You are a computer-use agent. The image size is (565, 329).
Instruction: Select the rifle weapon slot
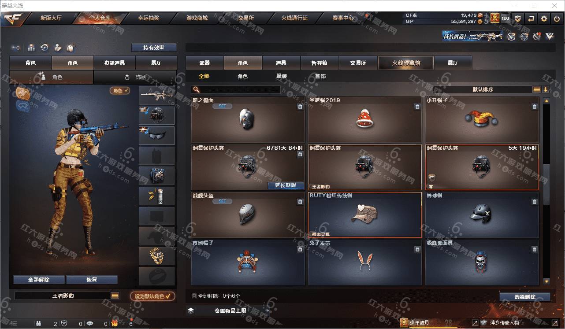157,96
